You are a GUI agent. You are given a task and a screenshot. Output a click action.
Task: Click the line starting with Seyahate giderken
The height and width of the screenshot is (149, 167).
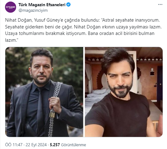[83, 27]
